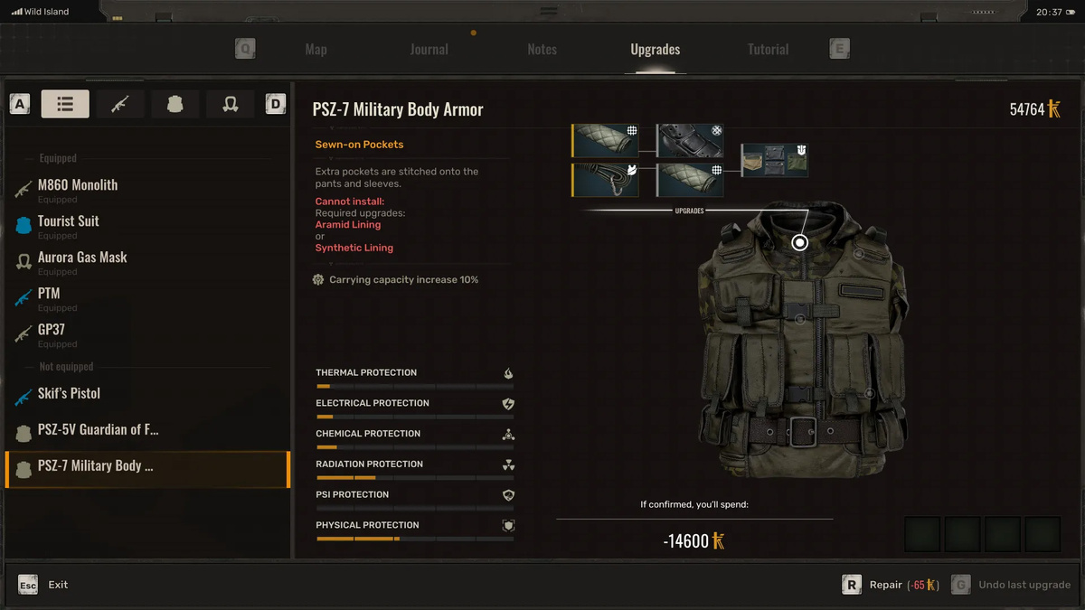1085x610 pixels.
Task: Select the sewn-on pockets upgrade node
Action: 775,160
